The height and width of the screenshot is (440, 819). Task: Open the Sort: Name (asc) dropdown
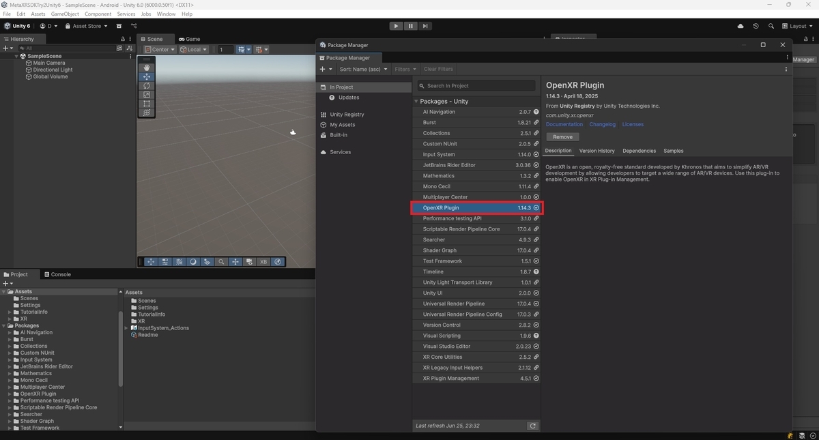[363, 69]
